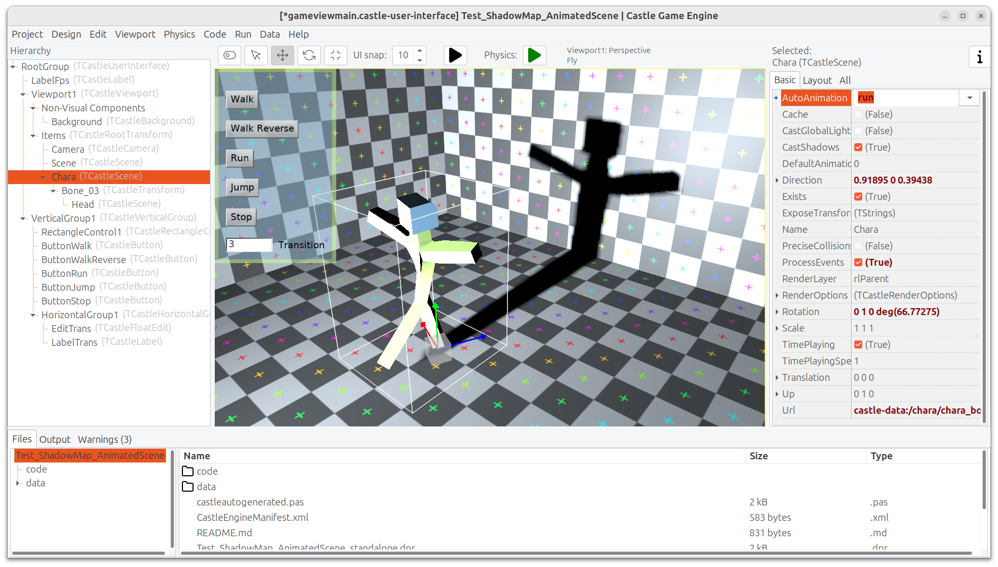The height and width of the screenshot is (567, 998).
Task: Collapse the Chara tree node
Action: point(43,177)
